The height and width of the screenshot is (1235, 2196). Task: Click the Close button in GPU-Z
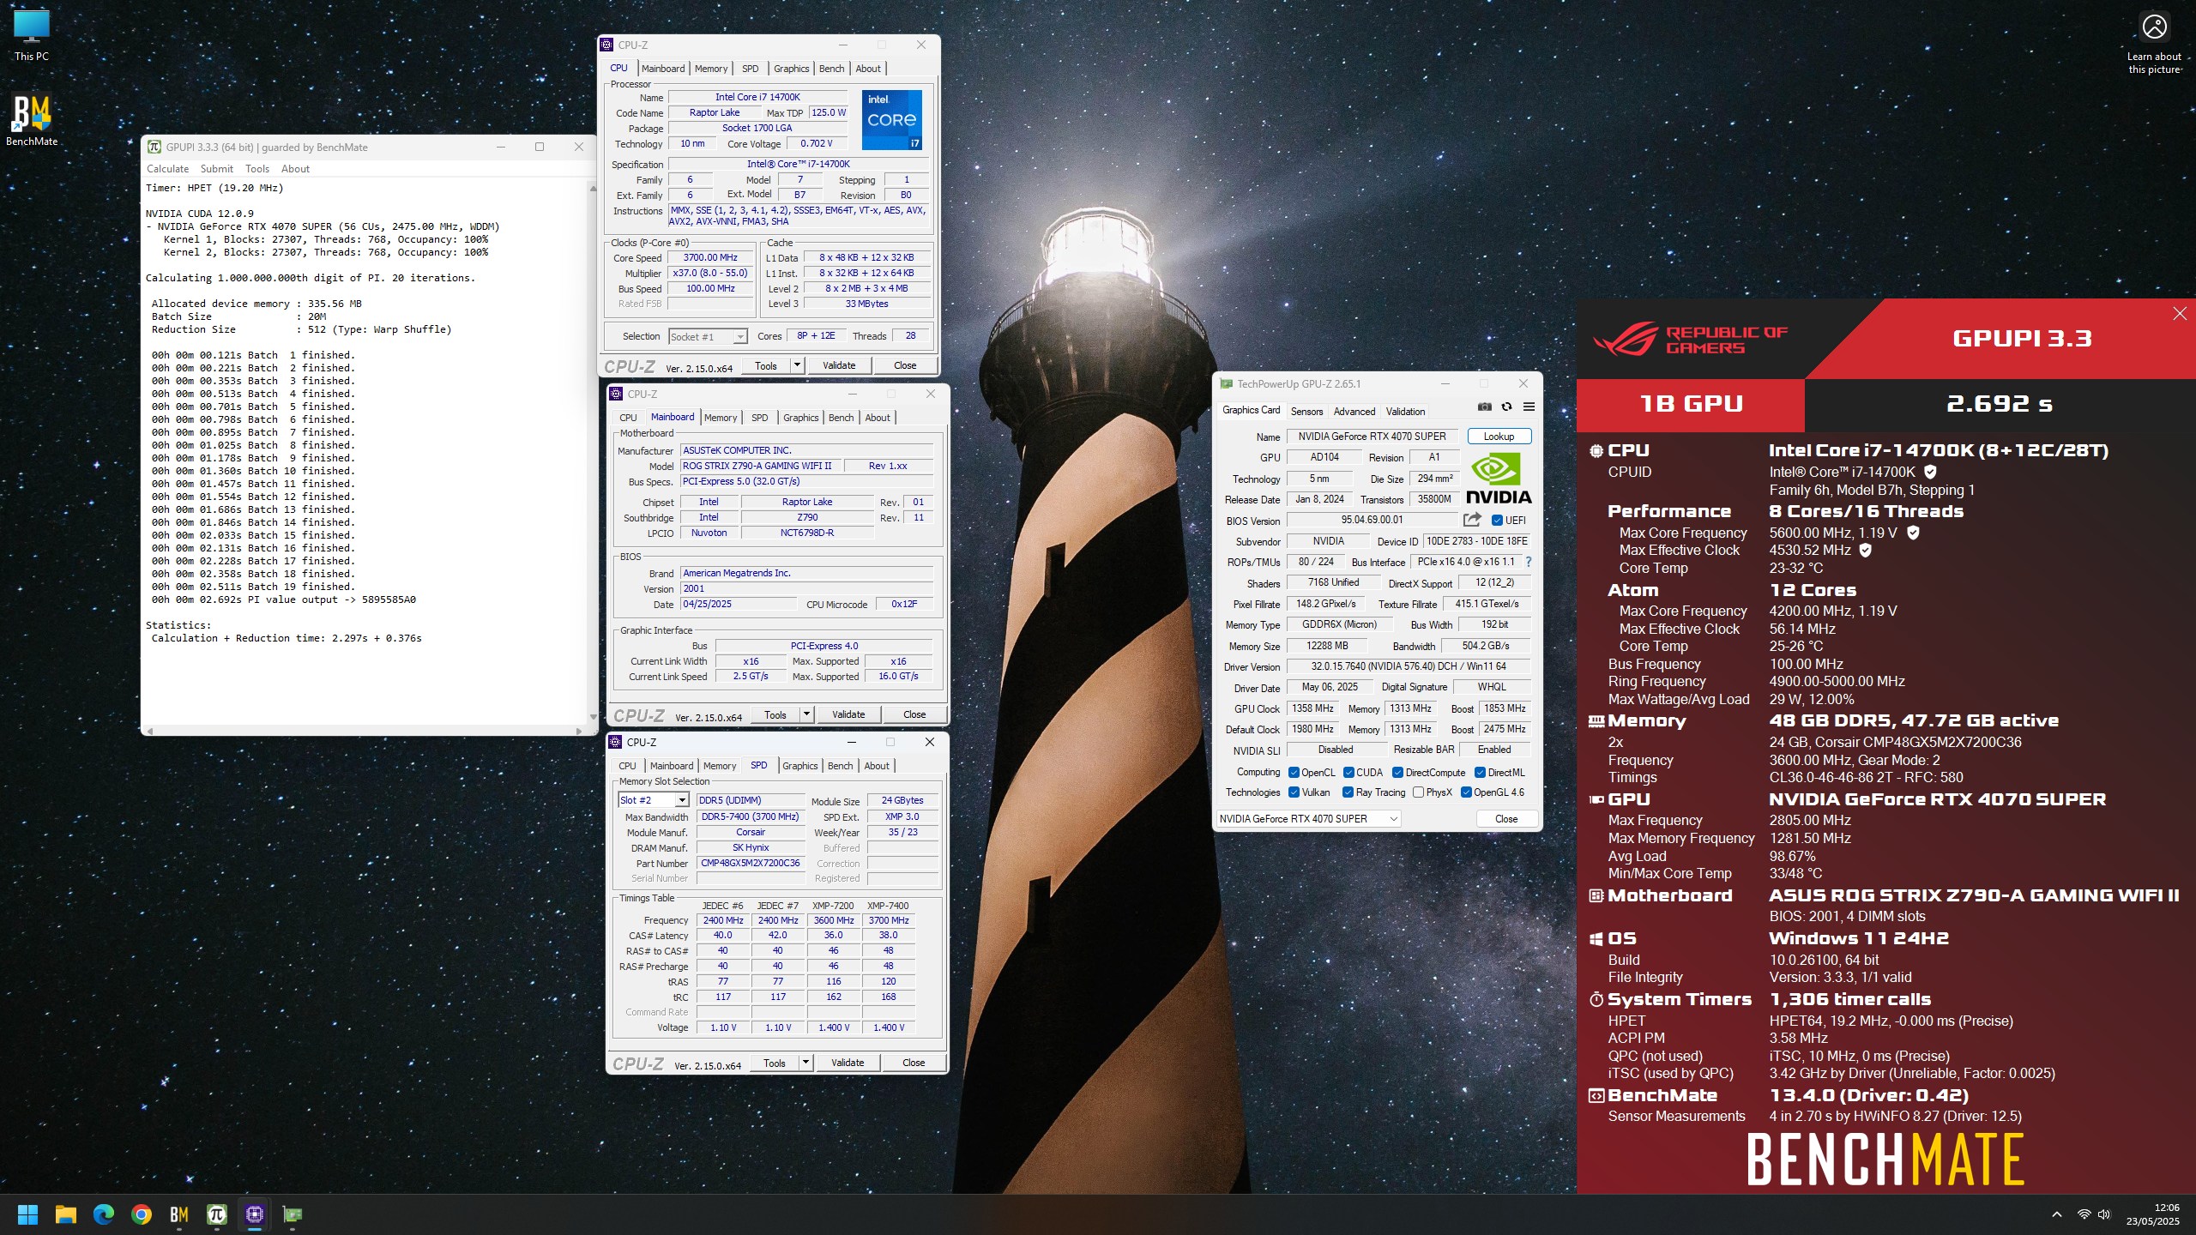(x=1506, y=819)
